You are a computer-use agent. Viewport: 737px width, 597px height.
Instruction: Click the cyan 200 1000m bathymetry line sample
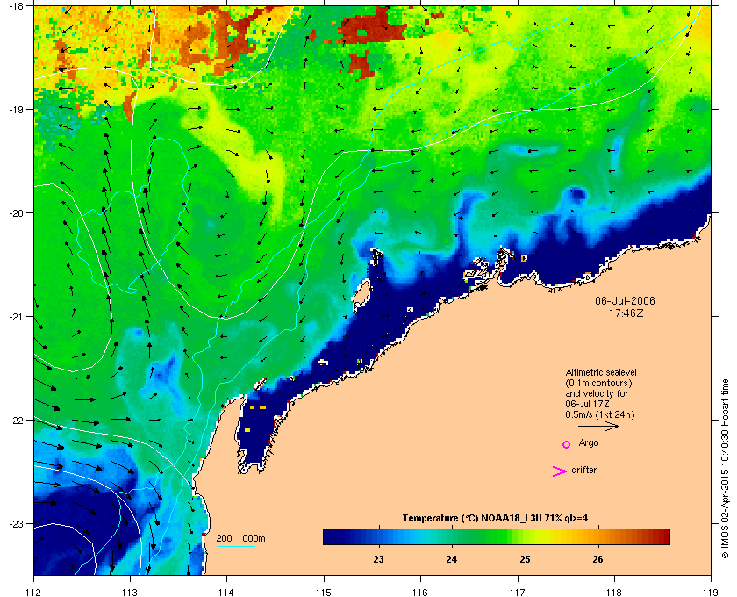[x=235, y=546]
